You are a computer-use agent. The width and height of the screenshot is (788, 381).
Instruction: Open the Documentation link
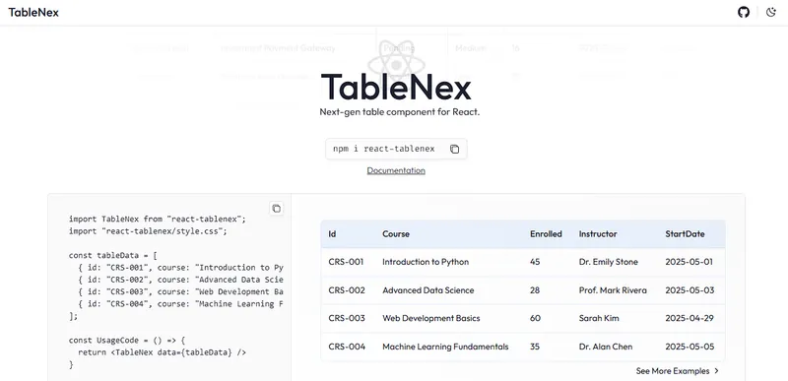(x=396, y=170)
